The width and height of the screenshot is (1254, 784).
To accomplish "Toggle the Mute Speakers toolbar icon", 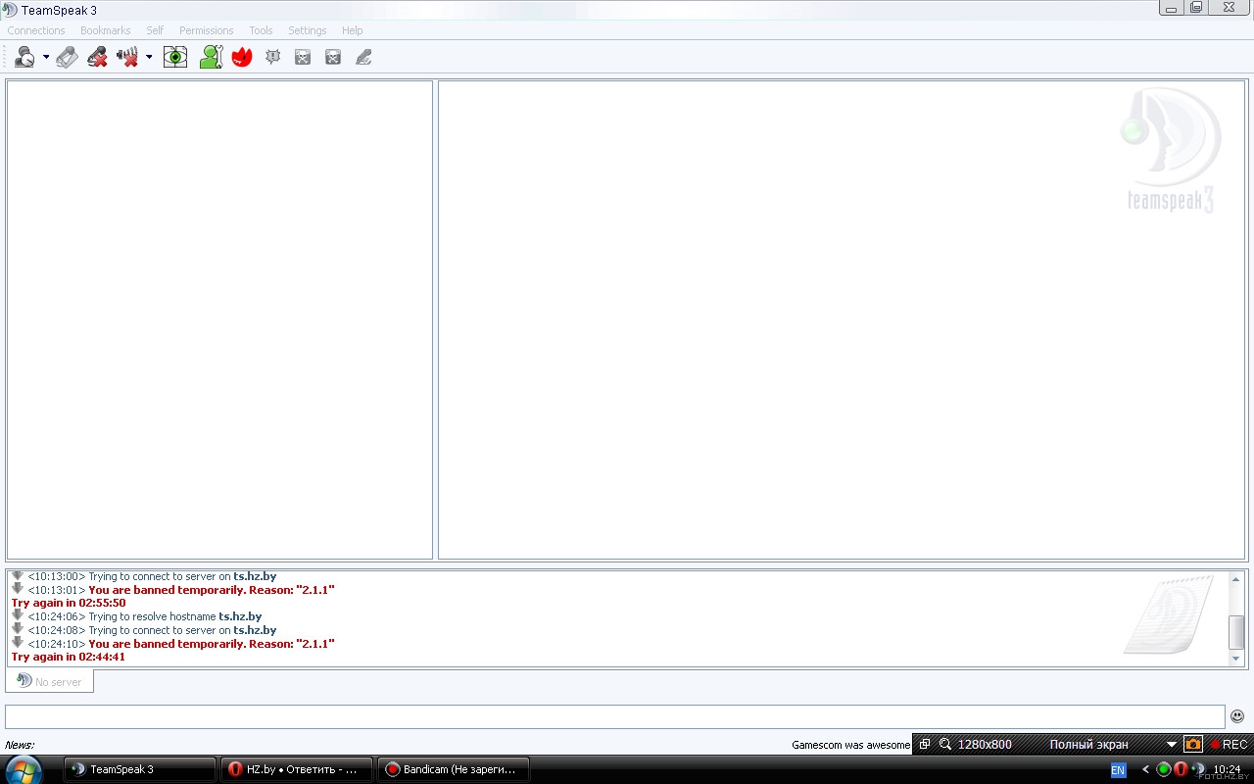I will (x=127, y=58).
